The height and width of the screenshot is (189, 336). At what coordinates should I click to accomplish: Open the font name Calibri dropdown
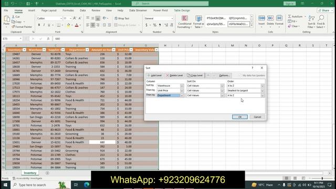coord(61,18)
